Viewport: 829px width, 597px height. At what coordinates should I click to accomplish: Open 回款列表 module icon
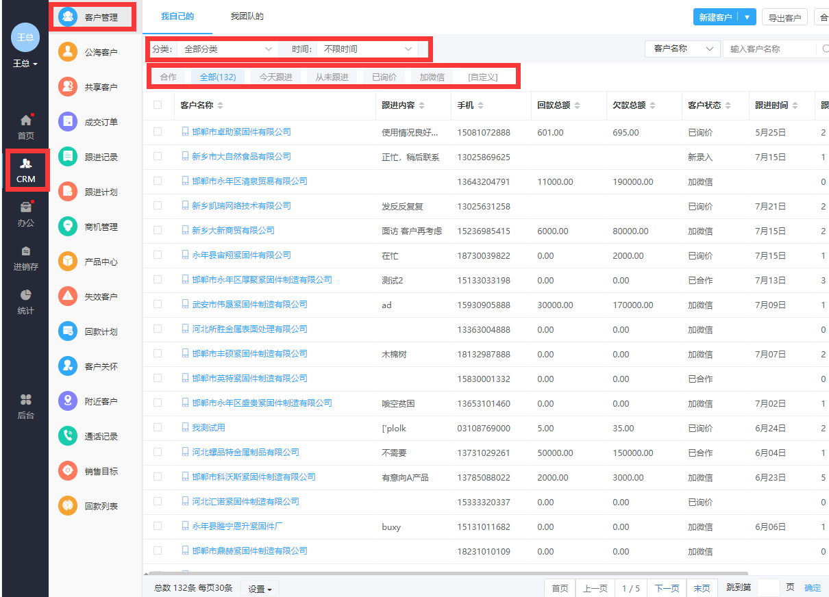coord(68,506)
